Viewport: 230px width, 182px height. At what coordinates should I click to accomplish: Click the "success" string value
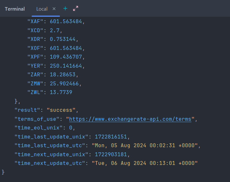point(61,110)
